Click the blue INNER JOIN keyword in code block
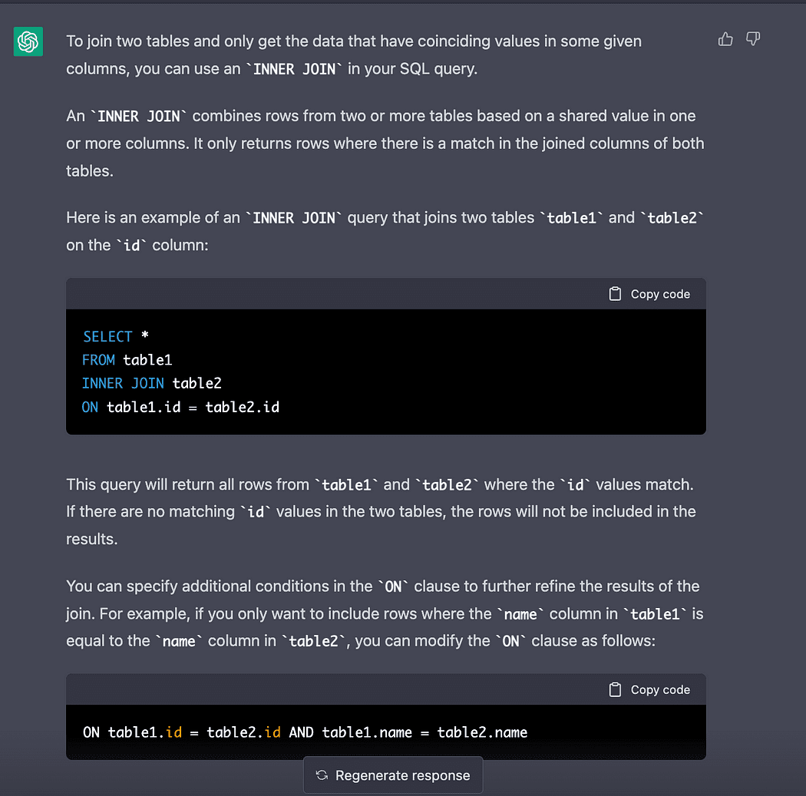Image resolution: width=806 pixels, height=796 pixels. [x=123, y=383]
